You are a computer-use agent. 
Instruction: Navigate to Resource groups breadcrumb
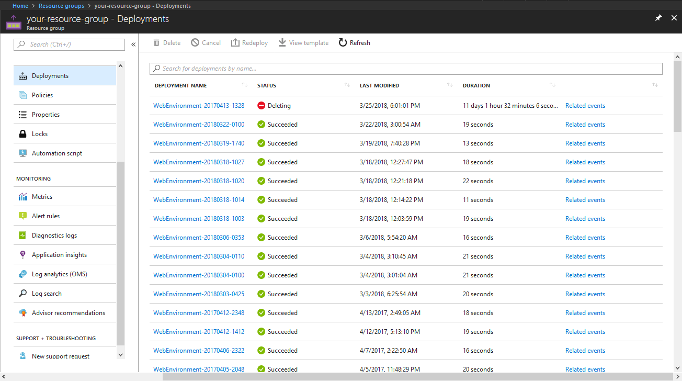tap(61, 5)
